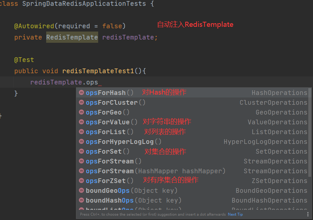Click the ClusterOperations return type

[273, 102]
